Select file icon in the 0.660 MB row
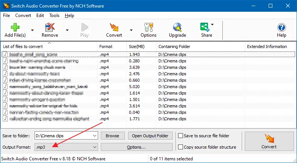The image size is (297, 163). click(x=5, y=80)
